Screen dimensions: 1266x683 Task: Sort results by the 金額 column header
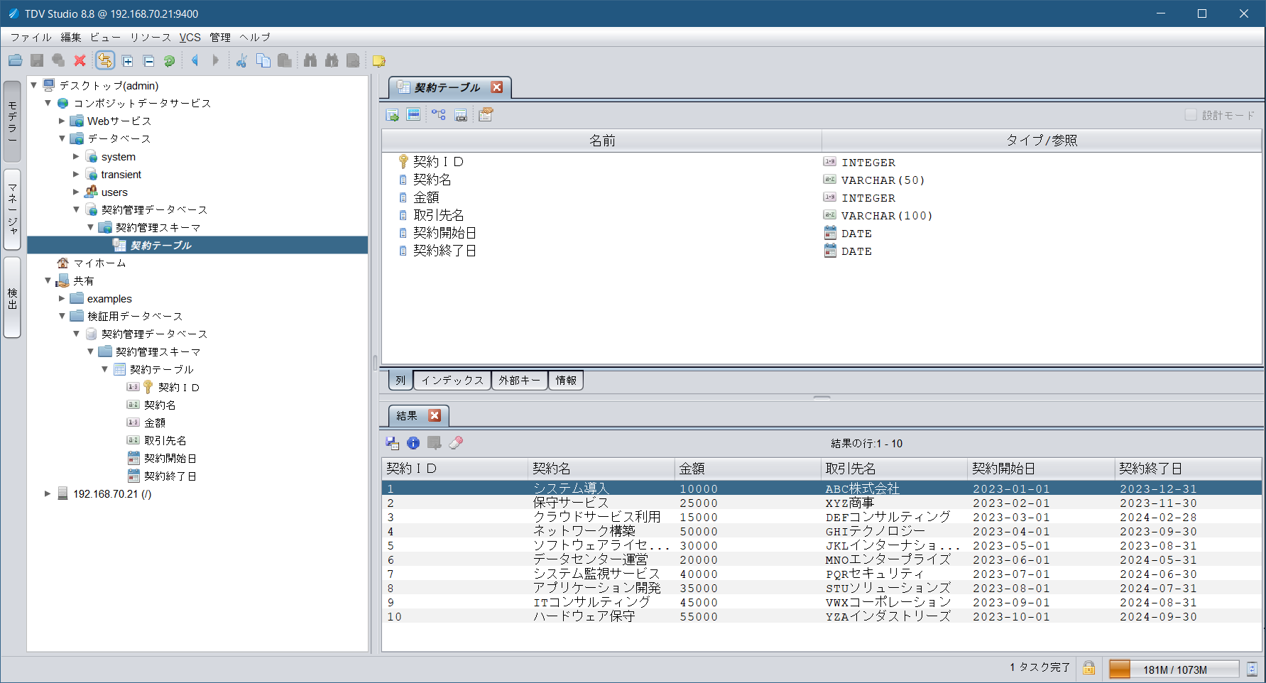[x=747, y=469]
